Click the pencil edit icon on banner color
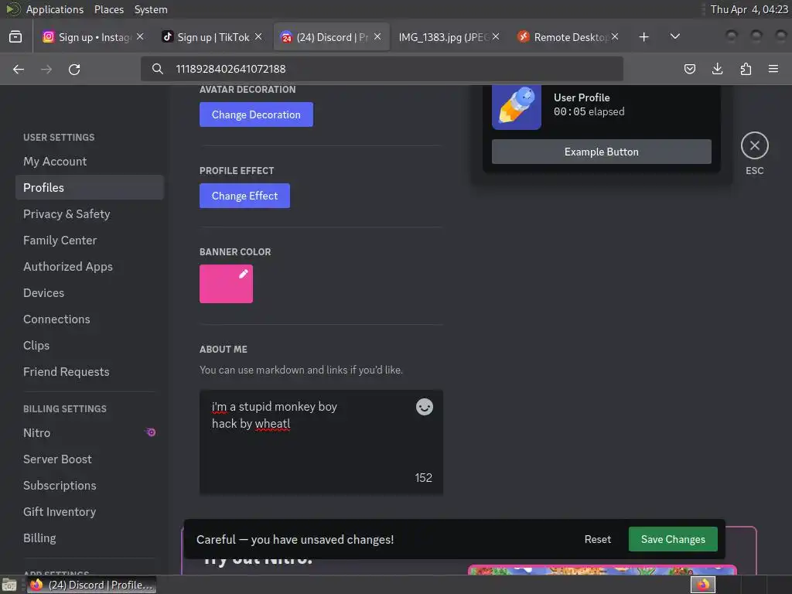792x594 pixels. [244, 274]
